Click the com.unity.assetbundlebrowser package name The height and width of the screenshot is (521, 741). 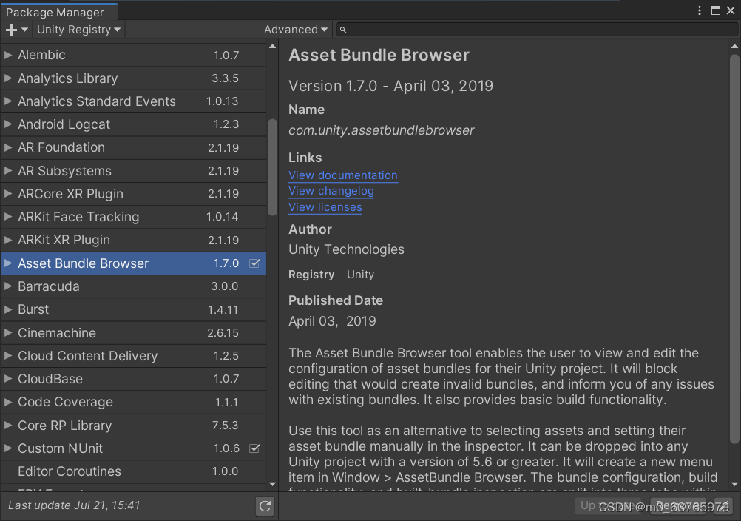382,130
